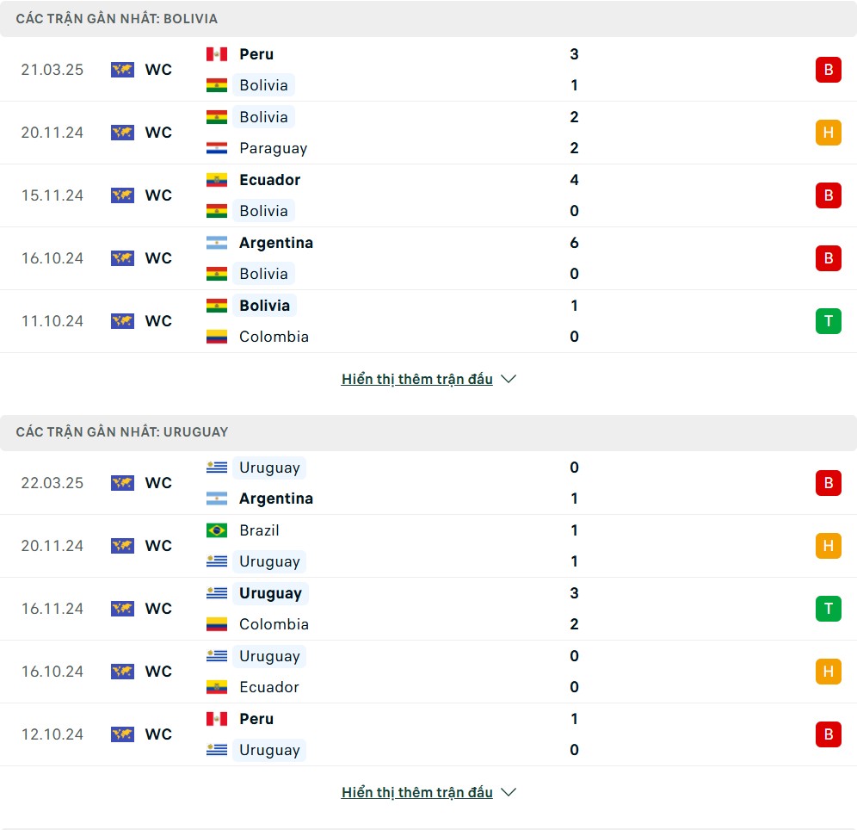Click the orange H badge for Bolivia–Paraguay match

pos(828,133)
